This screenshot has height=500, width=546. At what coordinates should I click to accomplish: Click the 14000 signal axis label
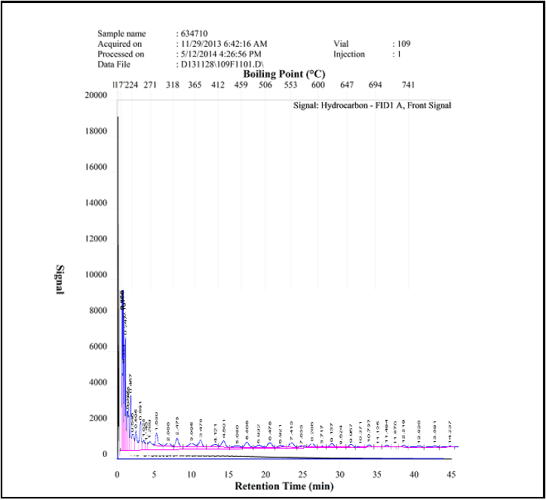pyautogui.click(x=96, y=203)
